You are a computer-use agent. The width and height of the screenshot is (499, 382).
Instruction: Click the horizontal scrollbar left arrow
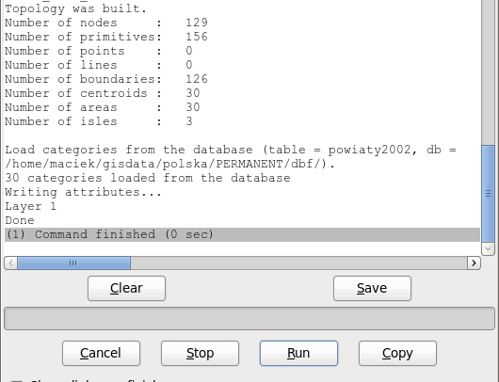10,263
